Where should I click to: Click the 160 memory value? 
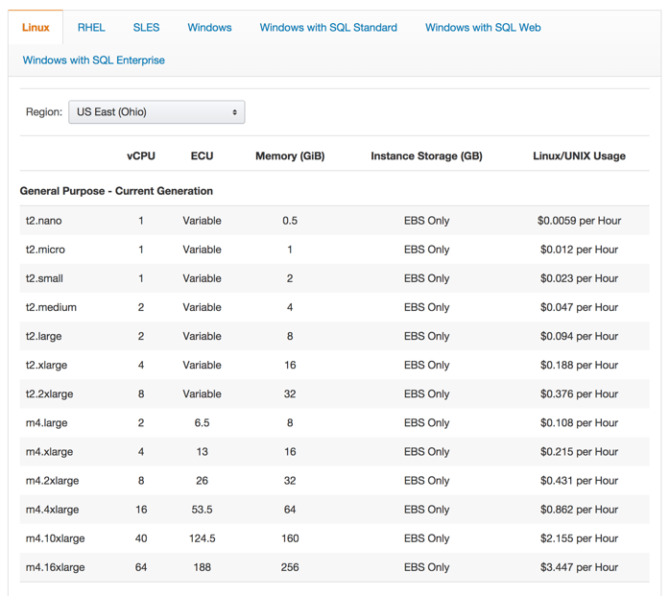(290, 538)
